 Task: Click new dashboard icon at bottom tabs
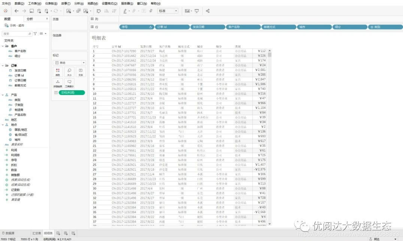66,233
